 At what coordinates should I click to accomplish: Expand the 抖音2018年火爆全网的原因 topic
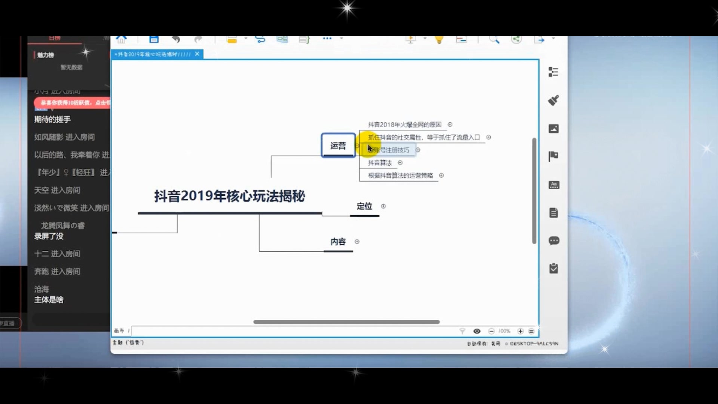click(x=450, y=125)
